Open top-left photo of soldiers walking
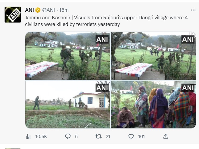Screen dimensions: 199x149 67,56
